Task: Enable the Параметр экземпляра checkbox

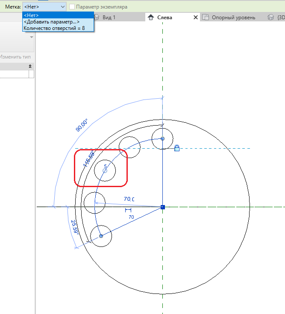Action: tap(72, 7)
